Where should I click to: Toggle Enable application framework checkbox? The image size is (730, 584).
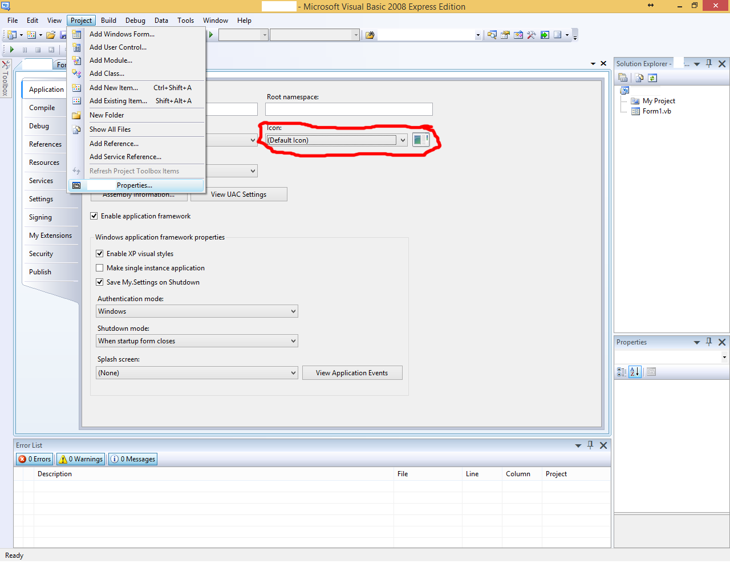pos(94,216)
